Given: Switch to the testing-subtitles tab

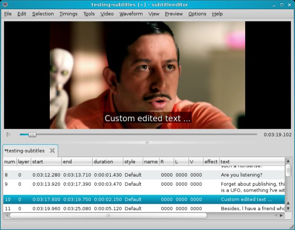Looking at the screenshot, I should pyautogui.click(x=24, y=151).
